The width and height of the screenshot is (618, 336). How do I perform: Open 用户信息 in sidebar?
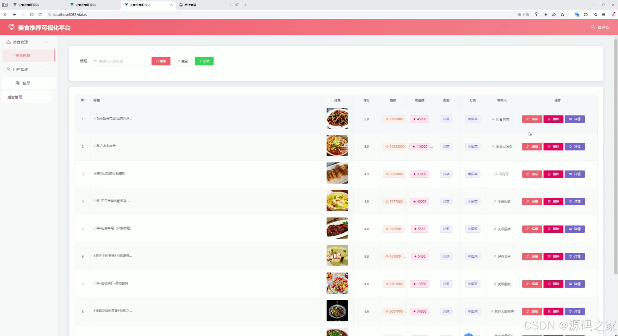[23, 83]
